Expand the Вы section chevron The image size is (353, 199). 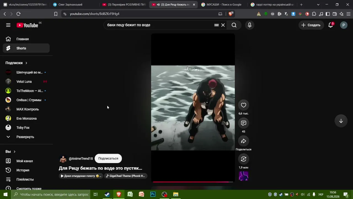(14, 152)
